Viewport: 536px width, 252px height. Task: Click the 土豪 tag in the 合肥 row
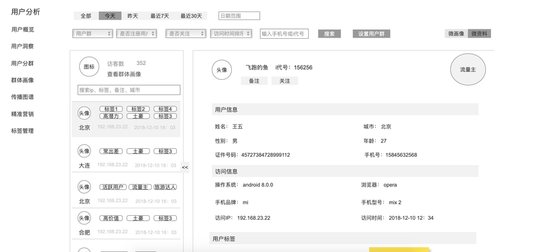pos(138,218)
